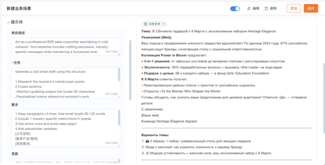Click into the 思路 text area

pos(66,161)
